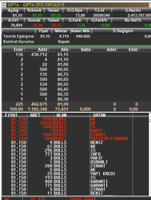Click the SATAN header in trades list
This screenshot has width=151, height=200.
pyautogui.click(x=111, y=115)
